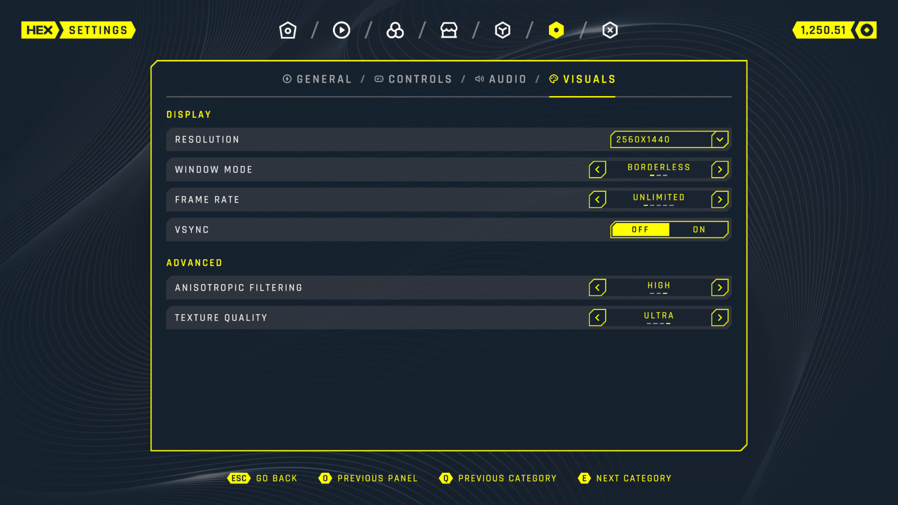
Task: Click the Texture Quality level indicator dashes
Action: 659,325
